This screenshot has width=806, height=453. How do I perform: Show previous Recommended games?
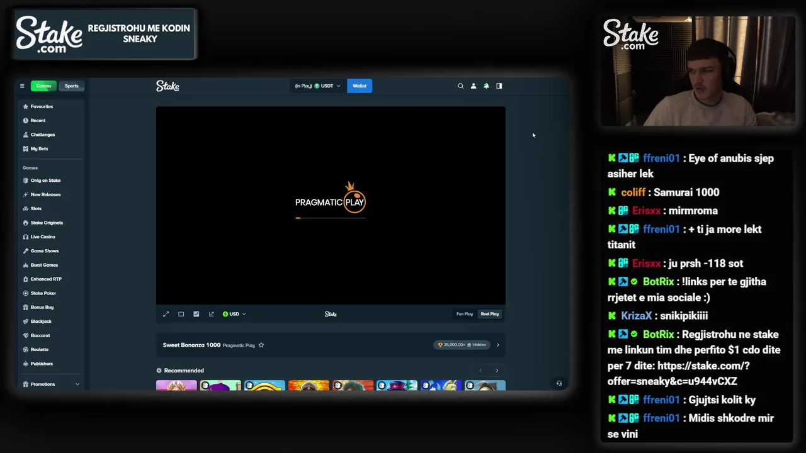coord(480,371)
